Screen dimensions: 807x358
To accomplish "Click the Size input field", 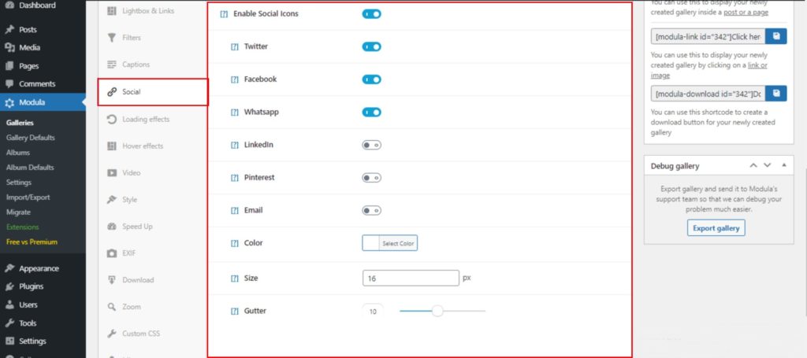I will click(410, 278).
